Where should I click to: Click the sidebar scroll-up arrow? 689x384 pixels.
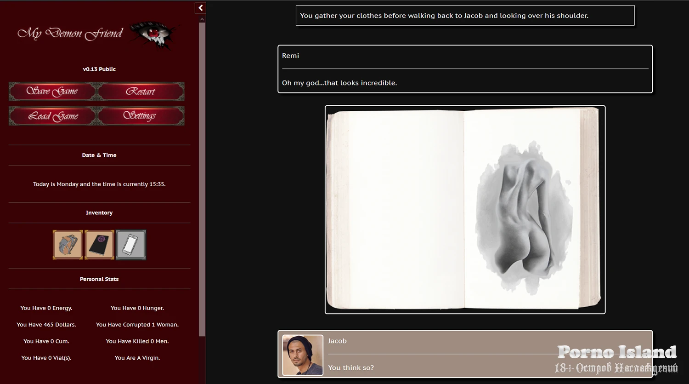[202, 19]
